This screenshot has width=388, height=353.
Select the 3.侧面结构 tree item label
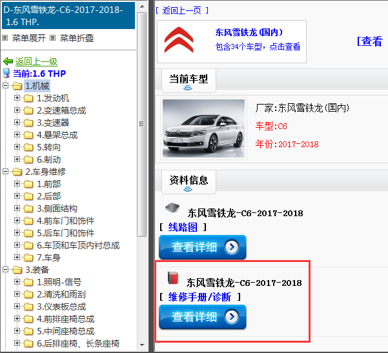[57, 208]
